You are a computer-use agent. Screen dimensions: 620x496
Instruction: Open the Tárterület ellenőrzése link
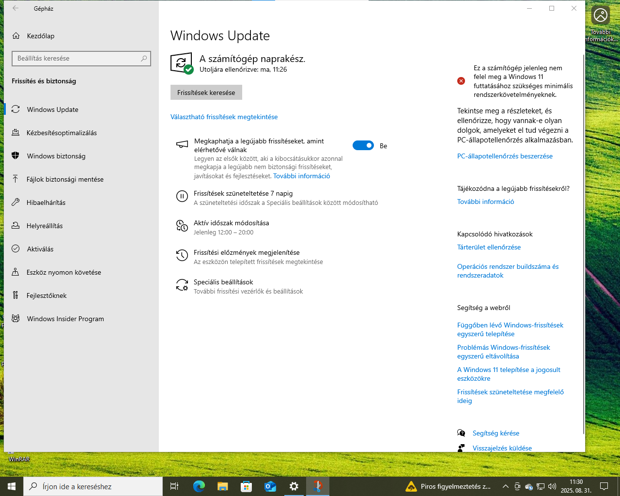pyautogui.click(x=489, y=247)
